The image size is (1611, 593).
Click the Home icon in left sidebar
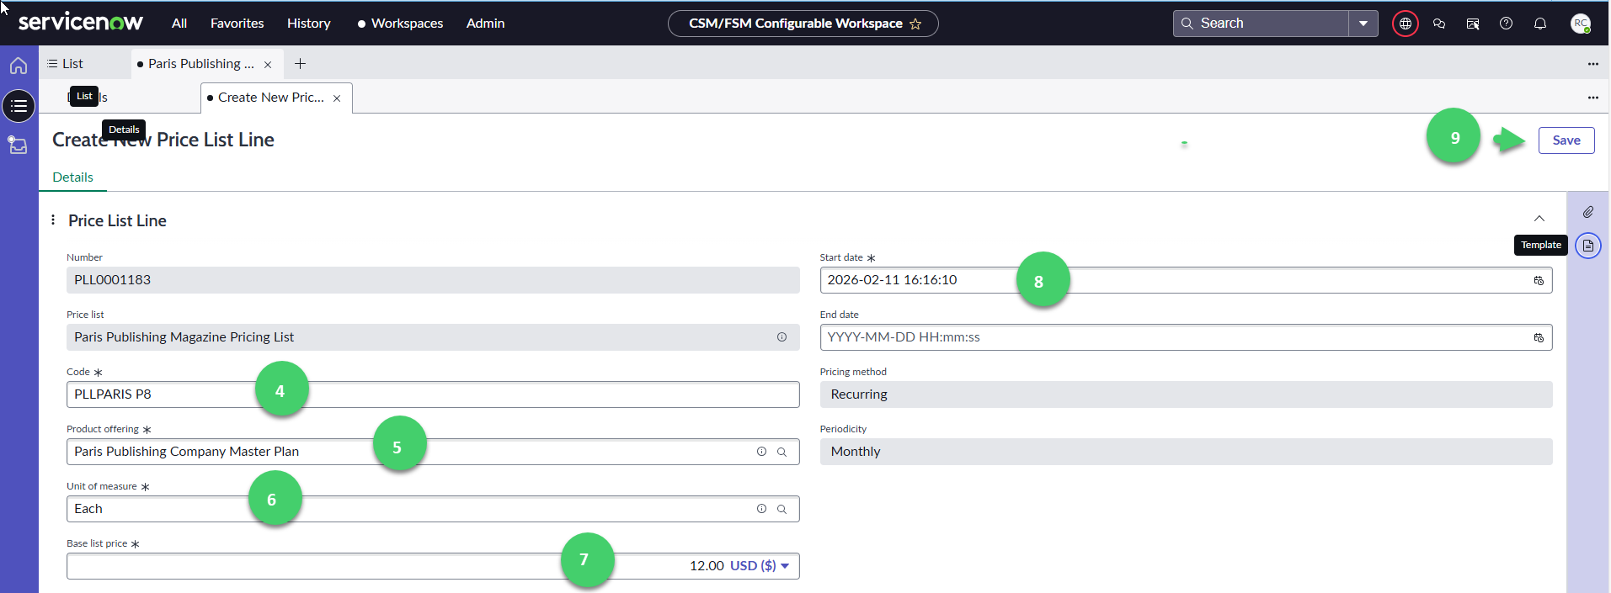click(x=19, y=66)
